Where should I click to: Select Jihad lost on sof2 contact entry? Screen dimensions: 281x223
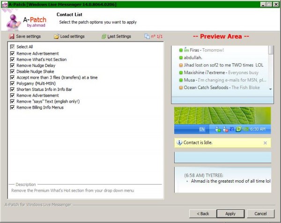[x=223, y=65]
